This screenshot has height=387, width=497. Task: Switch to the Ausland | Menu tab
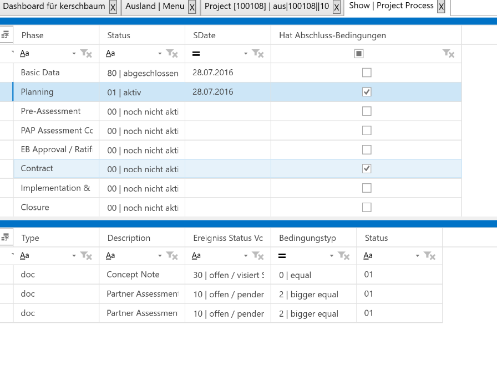pos(155,7)
